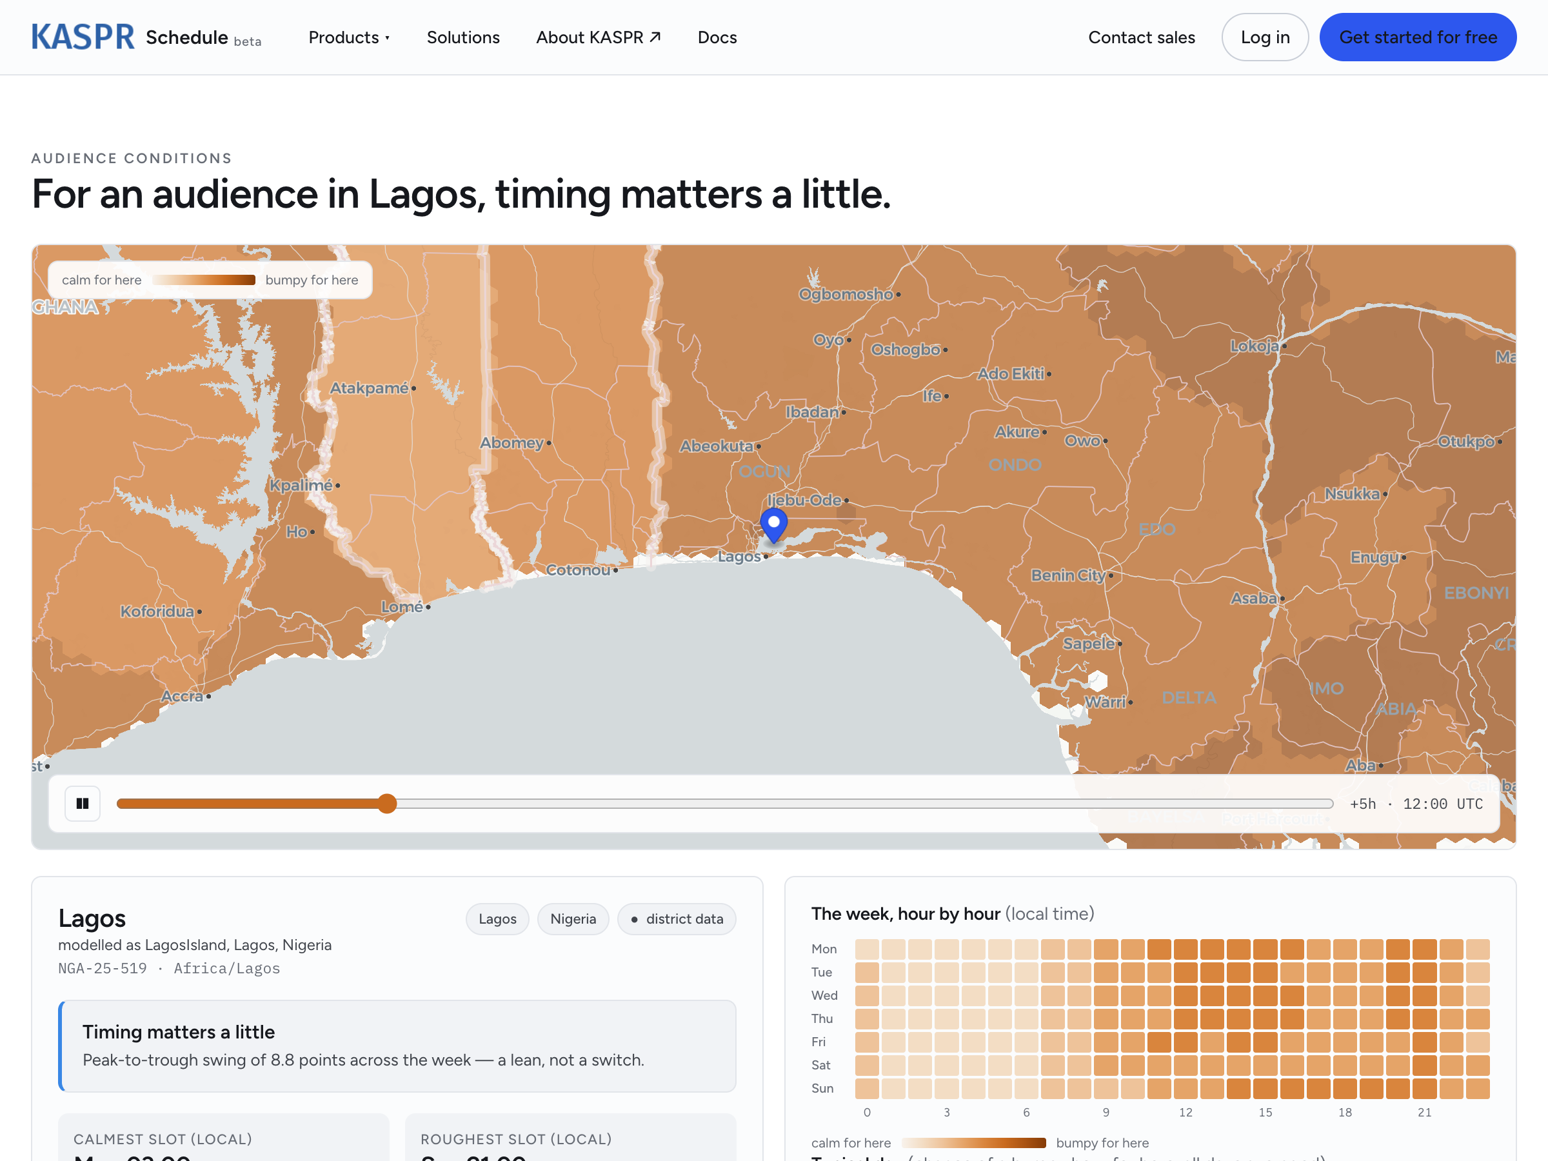
Task: Click the heatmap legend gradient bar
Action: (x=973, y=1143)
